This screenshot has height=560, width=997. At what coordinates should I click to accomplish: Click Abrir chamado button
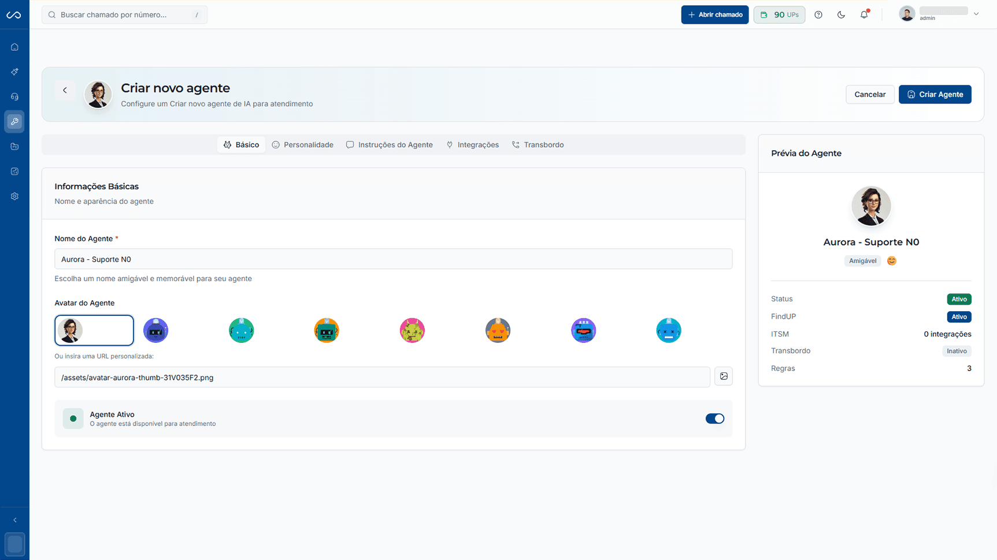coord(715,15)
